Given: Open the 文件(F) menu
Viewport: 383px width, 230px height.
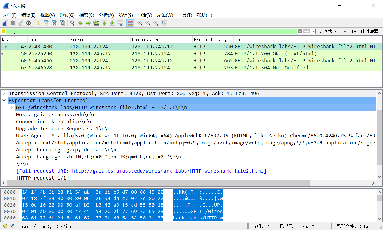Looking at the screenshot, I should [10, 15].
